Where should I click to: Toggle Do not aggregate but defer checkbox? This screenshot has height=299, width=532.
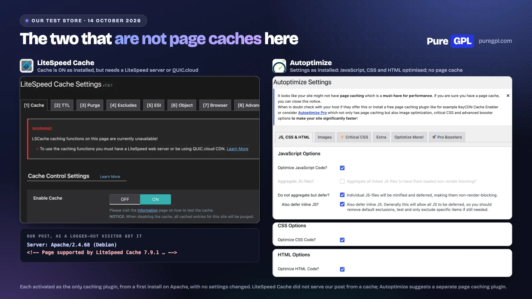pyautogui.click(x=342, y=195)
